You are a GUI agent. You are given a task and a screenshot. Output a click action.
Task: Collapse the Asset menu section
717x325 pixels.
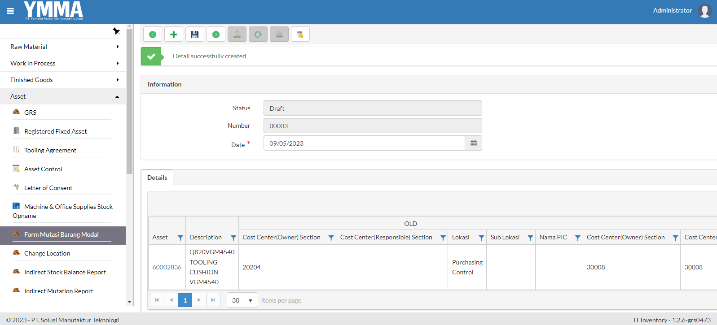point(63,96)
